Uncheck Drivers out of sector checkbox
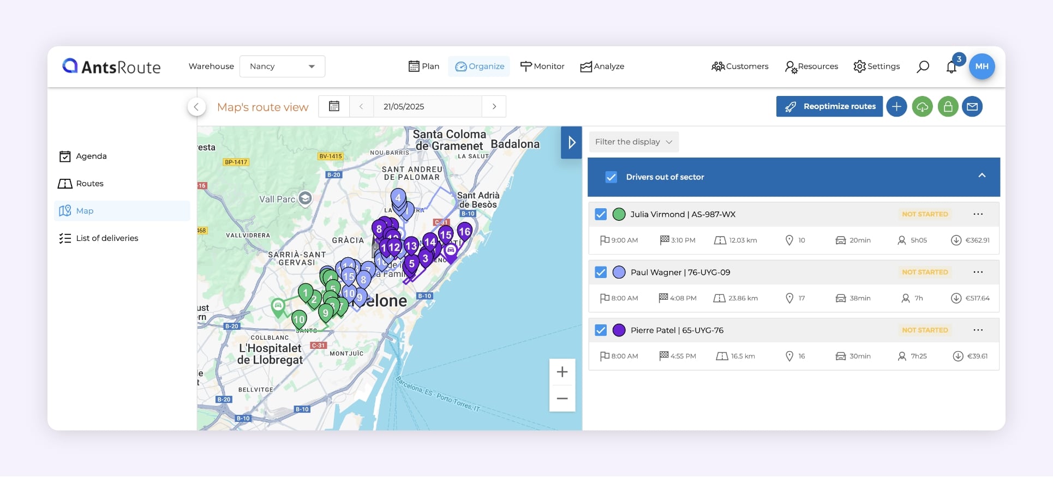The width and height of the screenshot is (1053, 477). [611, 177]
